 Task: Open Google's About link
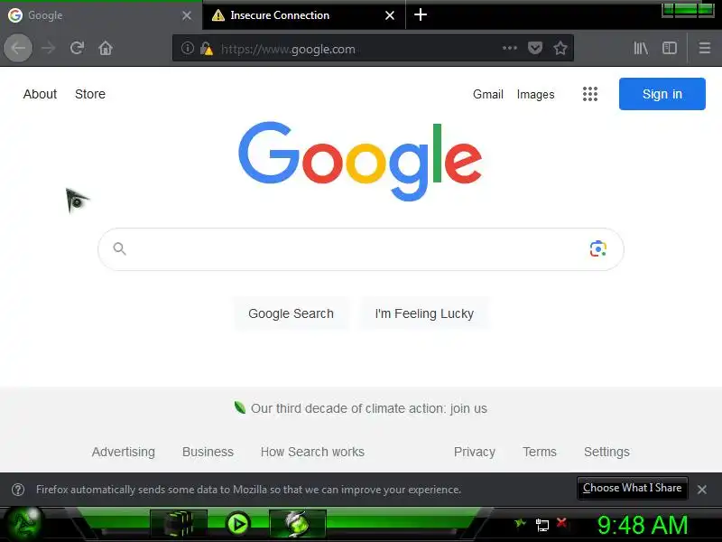(40, 94)
